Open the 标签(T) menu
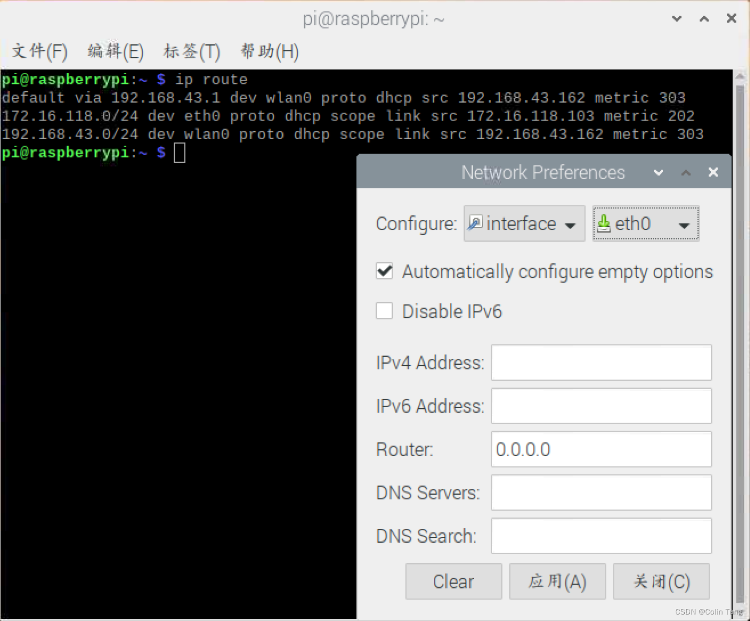The height and width of the screenshot is (621, 750). coord(192,51)
